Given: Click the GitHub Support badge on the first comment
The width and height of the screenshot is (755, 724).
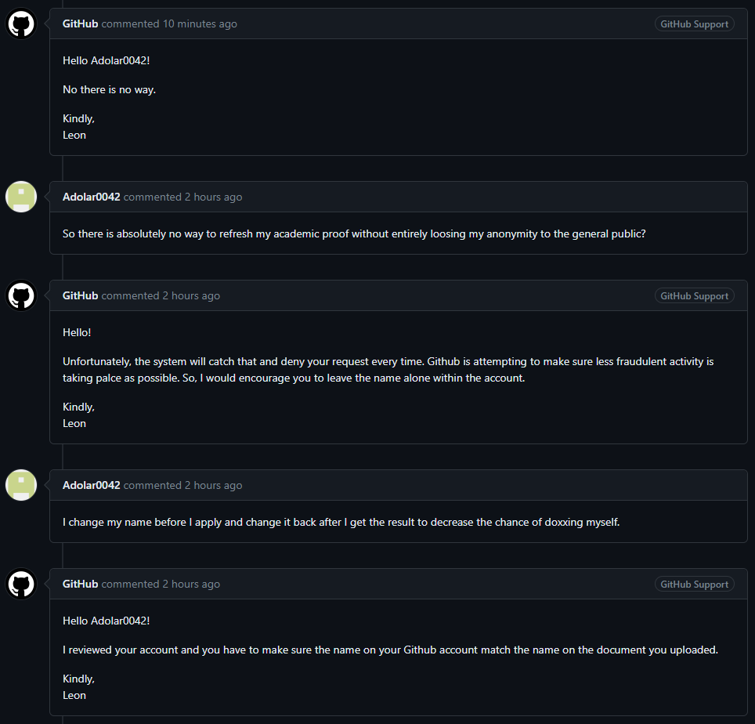Looking at the screenshot, I should click(694, 24).
